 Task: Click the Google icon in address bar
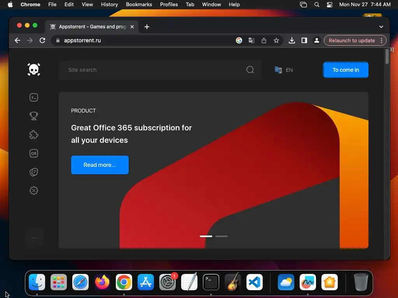point(239,40)
